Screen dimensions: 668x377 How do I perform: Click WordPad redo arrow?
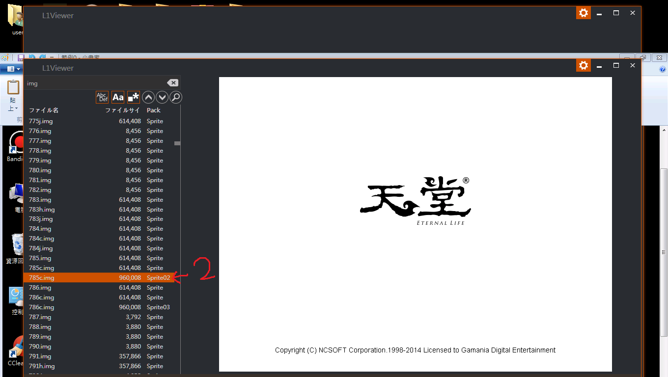pos(42,57)
